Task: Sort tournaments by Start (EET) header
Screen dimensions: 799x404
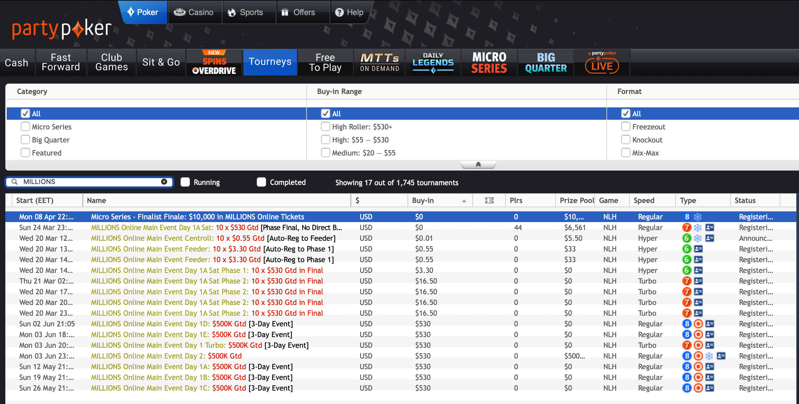Action: [35, 200]
